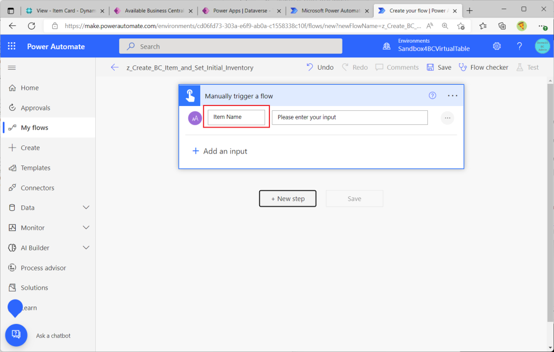Click Redo in the flow toolbar

(x=355, y=67)
